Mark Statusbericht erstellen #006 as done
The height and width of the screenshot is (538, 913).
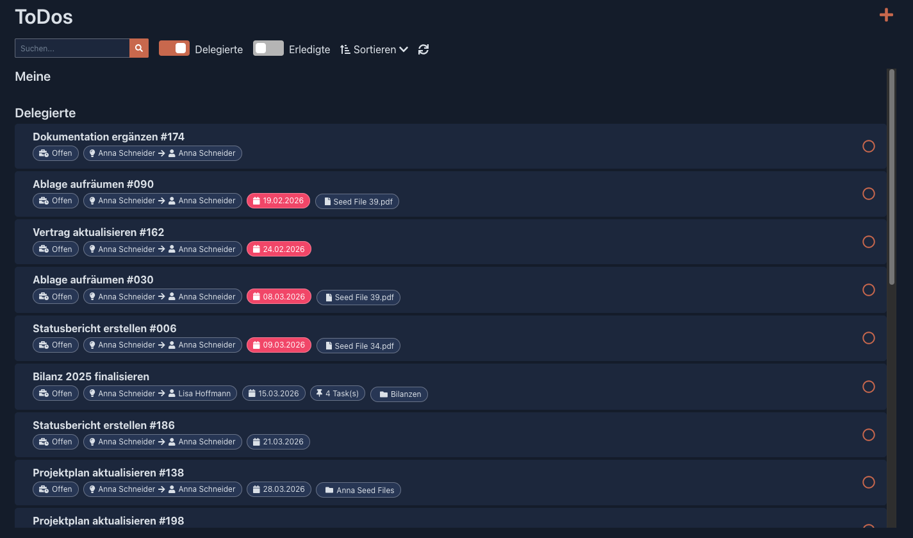[869, 338]
